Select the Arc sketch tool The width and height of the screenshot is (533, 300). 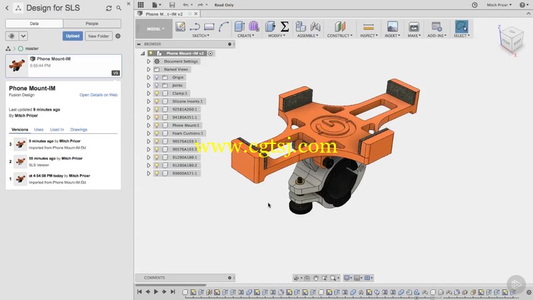click(x=223, y=27)
